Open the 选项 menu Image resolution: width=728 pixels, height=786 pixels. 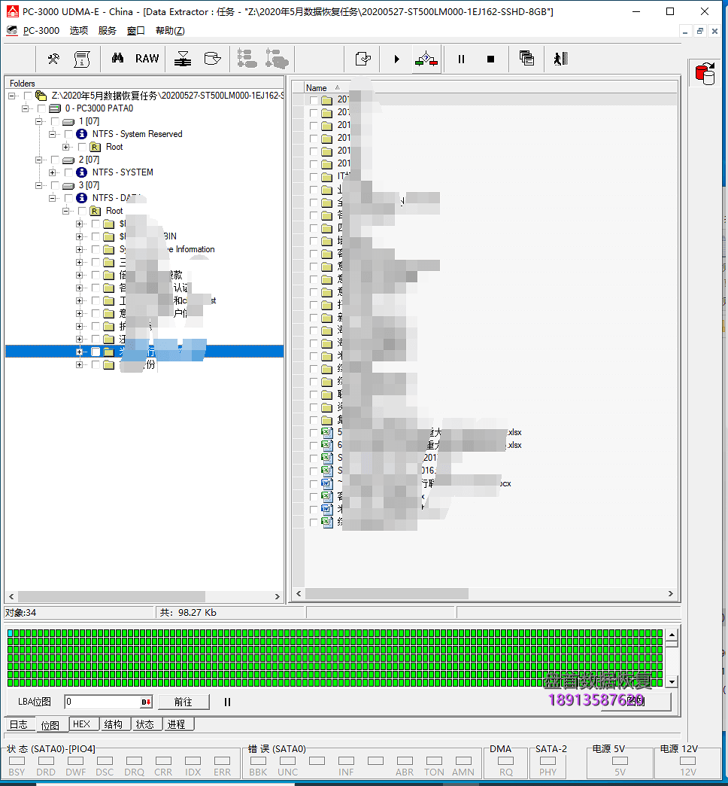[79, 31]
